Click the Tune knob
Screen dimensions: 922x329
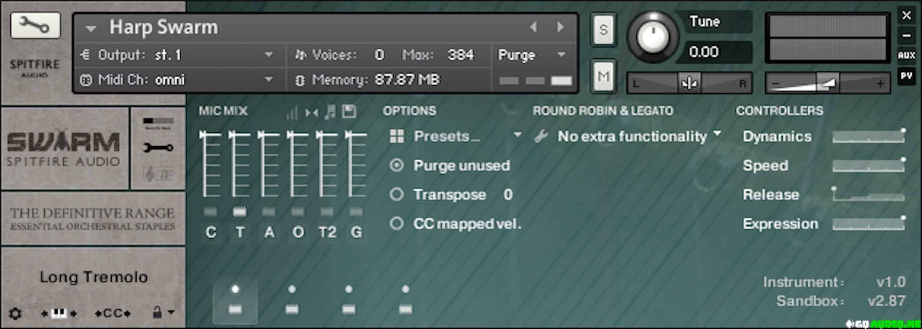653,38
